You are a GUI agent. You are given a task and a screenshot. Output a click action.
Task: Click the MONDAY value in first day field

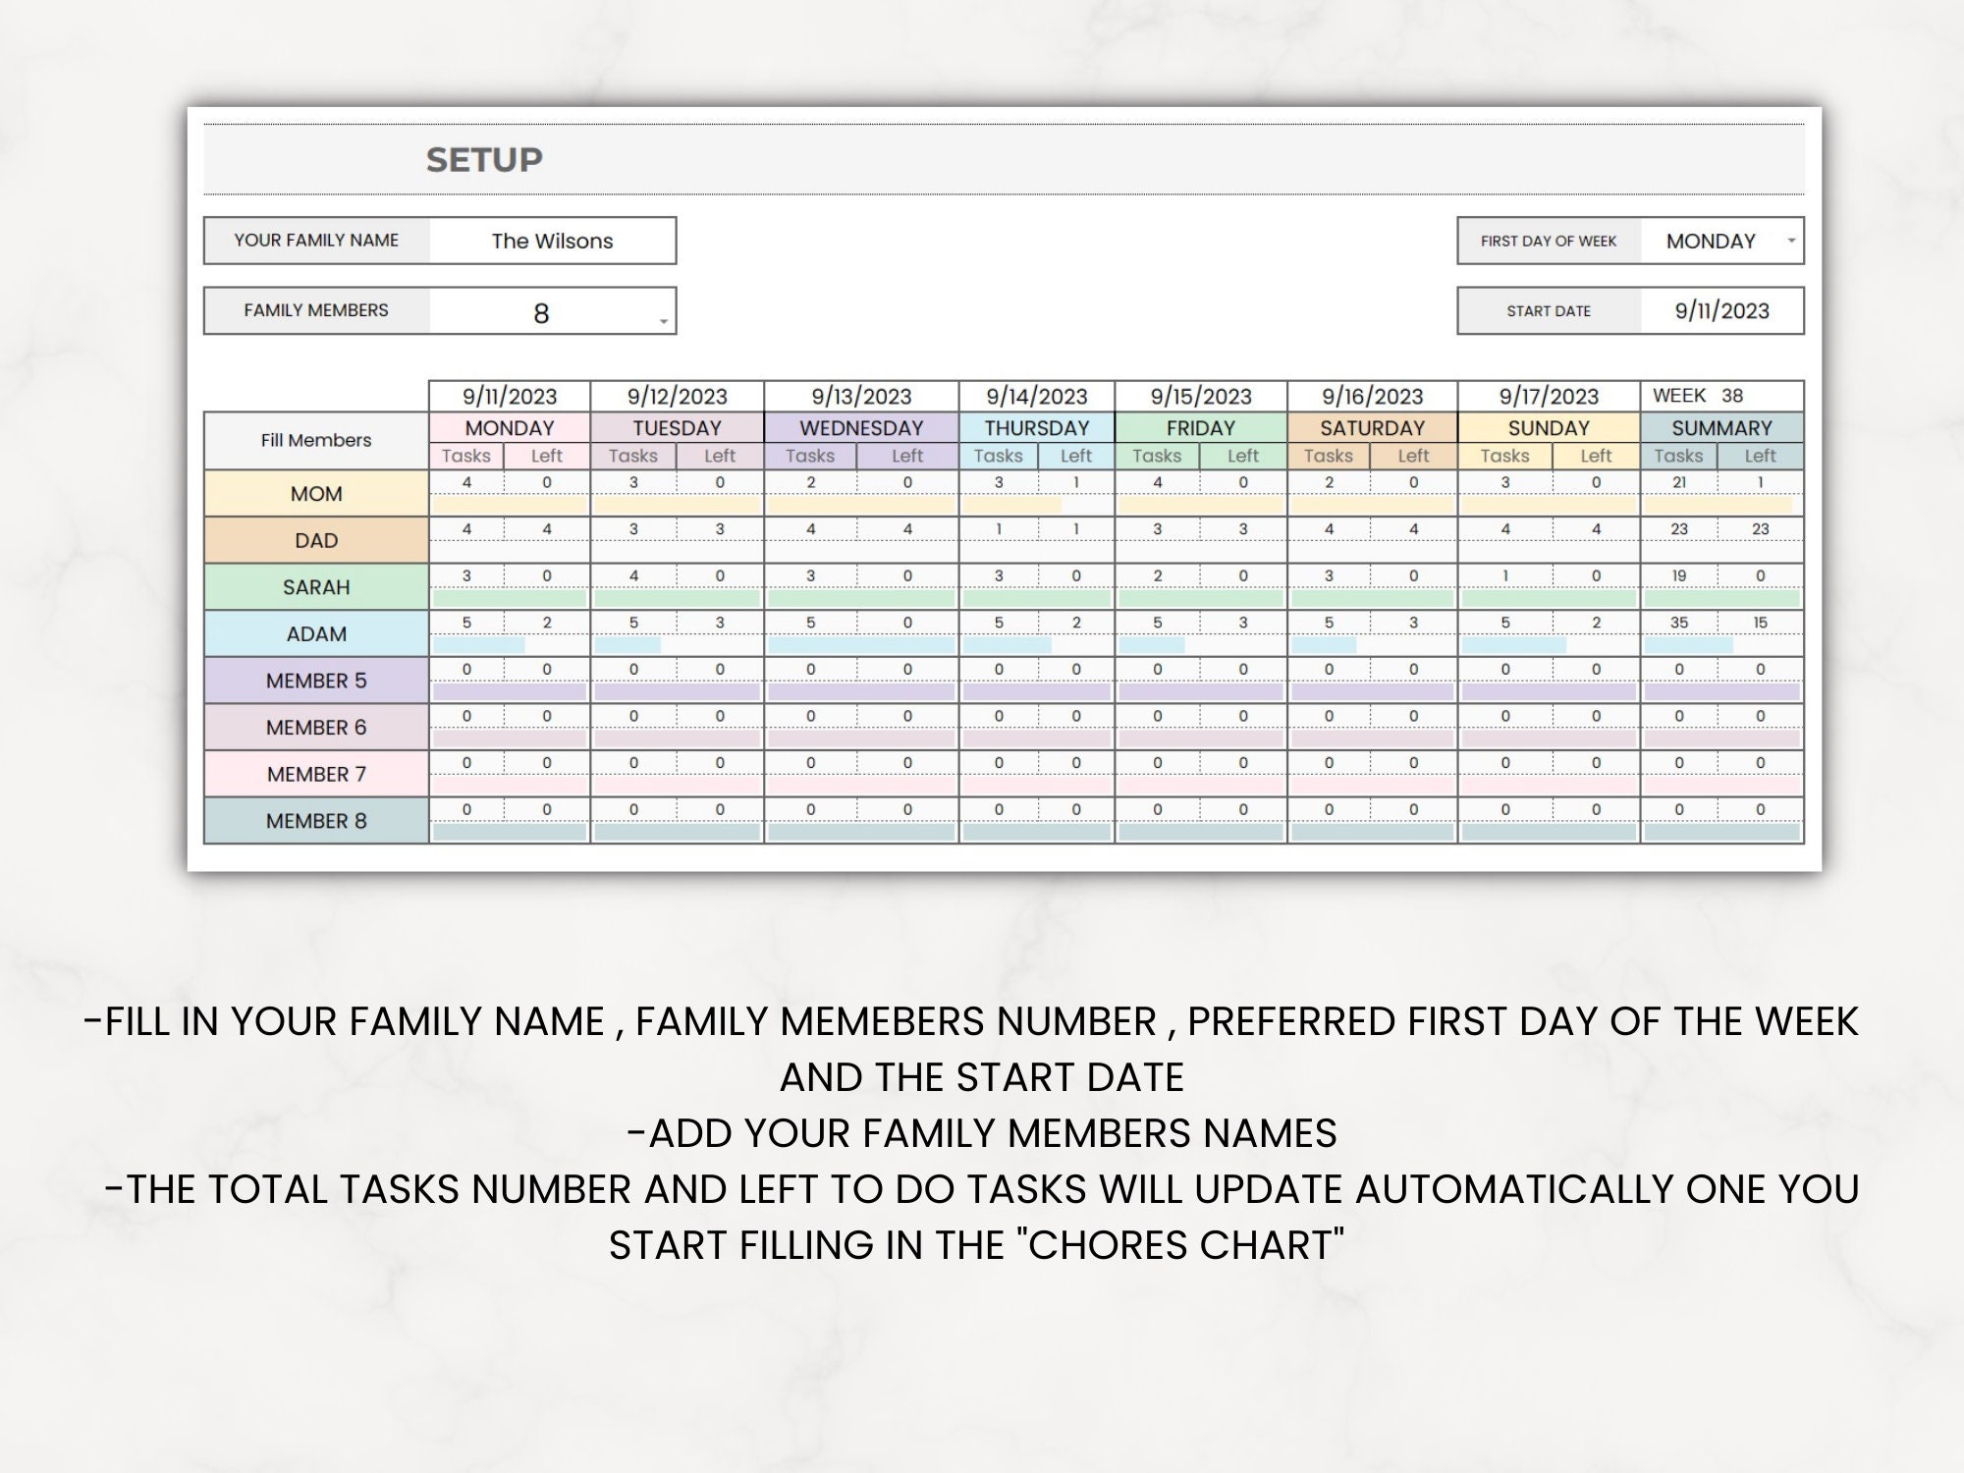(1711, 241)
